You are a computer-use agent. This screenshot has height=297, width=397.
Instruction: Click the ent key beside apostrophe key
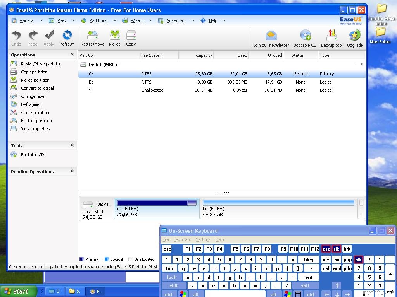coord(309,277)
